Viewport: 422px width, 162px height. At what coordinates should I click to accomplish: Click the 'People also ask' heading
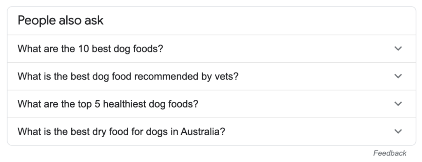tap(61, 21)
